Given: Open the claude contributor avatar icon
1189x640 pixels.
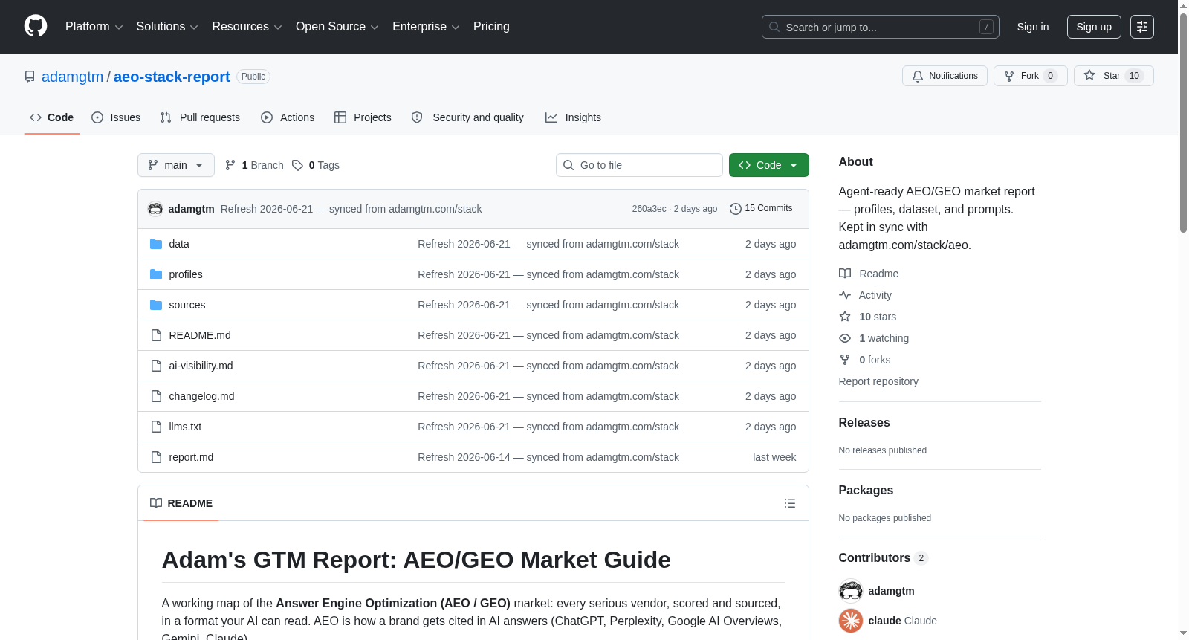Looking at the screenshot, I should tap(851, 621).
